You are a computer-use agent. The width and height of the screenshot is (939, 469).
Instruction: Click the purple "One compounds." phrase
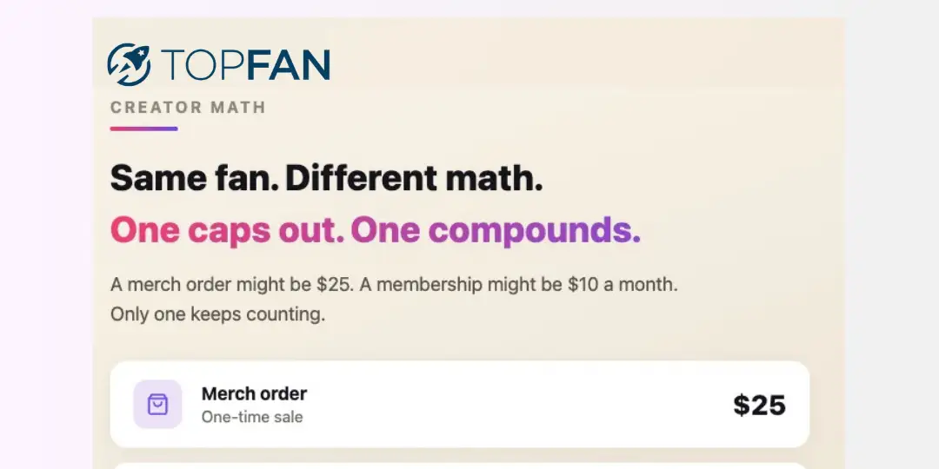496,231
